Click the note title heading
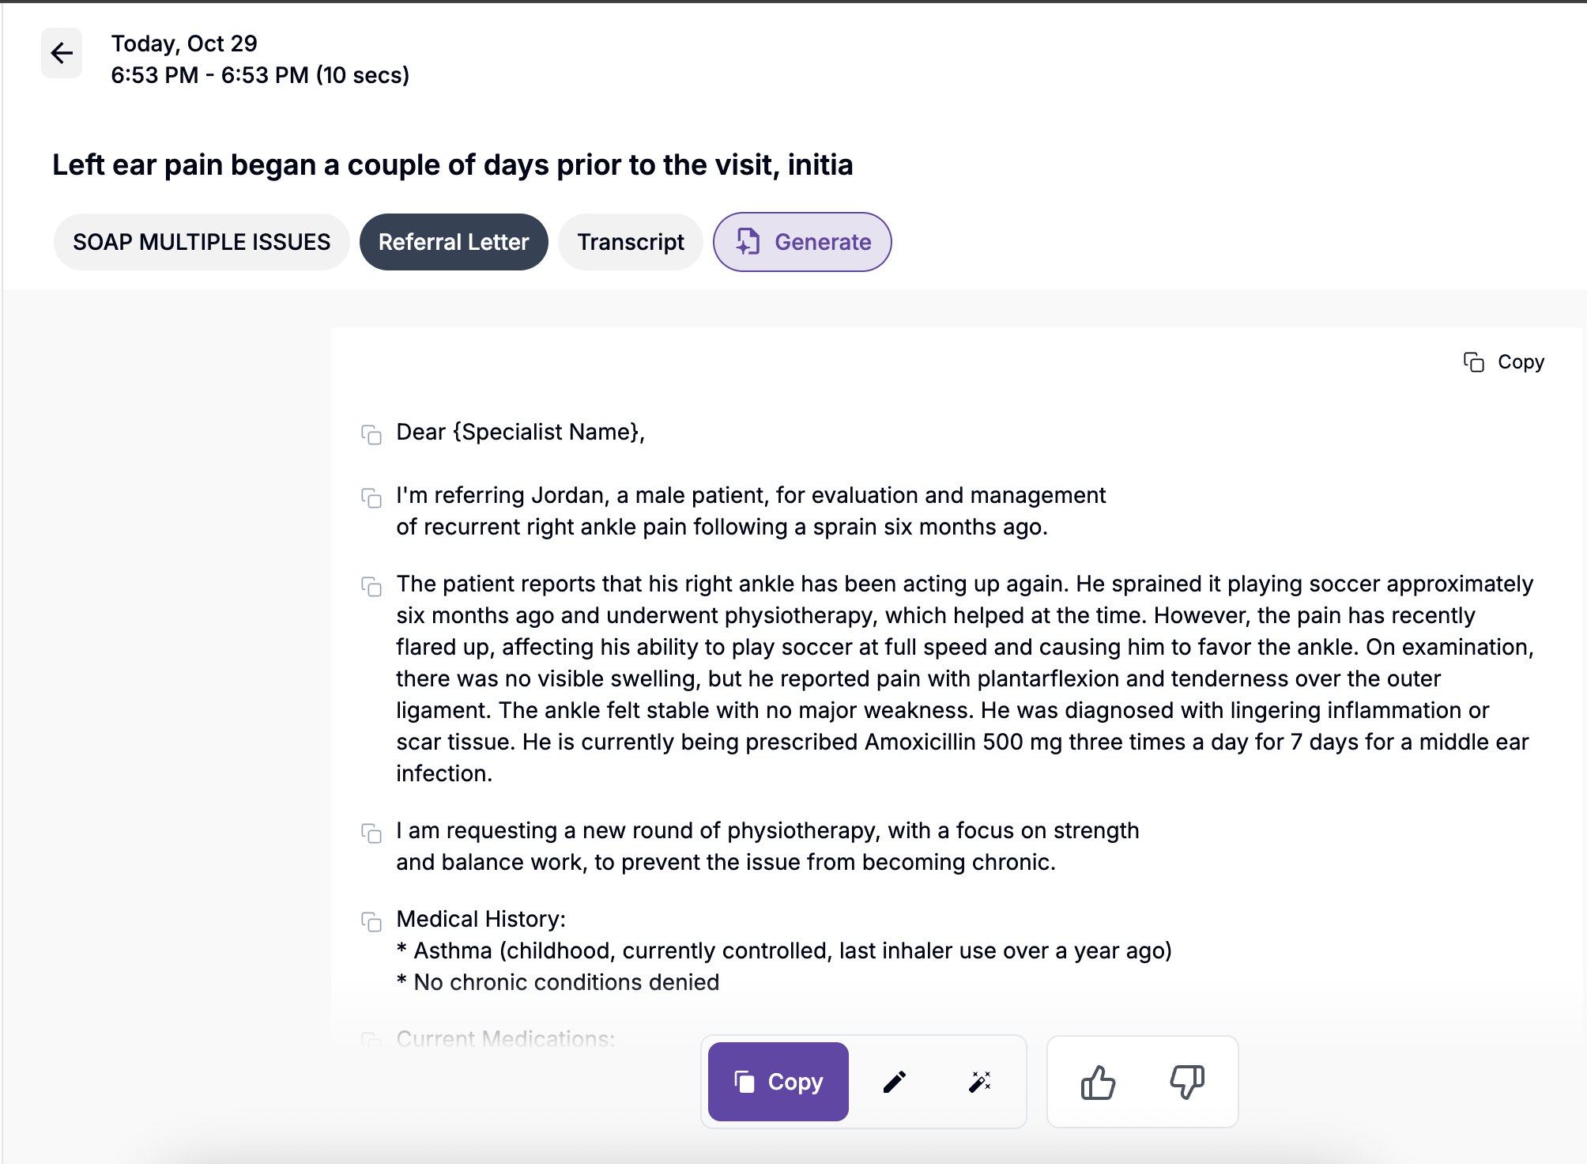 453,165
